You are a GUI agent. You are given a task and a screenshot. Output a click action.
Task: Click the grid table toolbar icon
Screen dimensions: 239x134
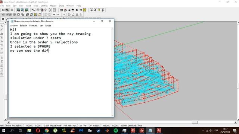tap(61, 10)
